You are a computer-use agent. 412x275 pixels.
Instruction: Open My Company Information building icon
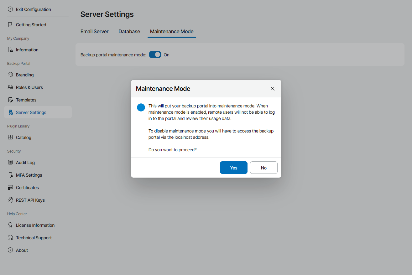10,49
